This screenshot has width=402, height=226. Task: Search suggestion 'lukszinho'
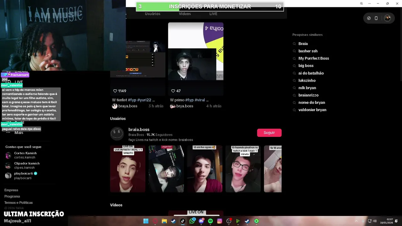307,81
